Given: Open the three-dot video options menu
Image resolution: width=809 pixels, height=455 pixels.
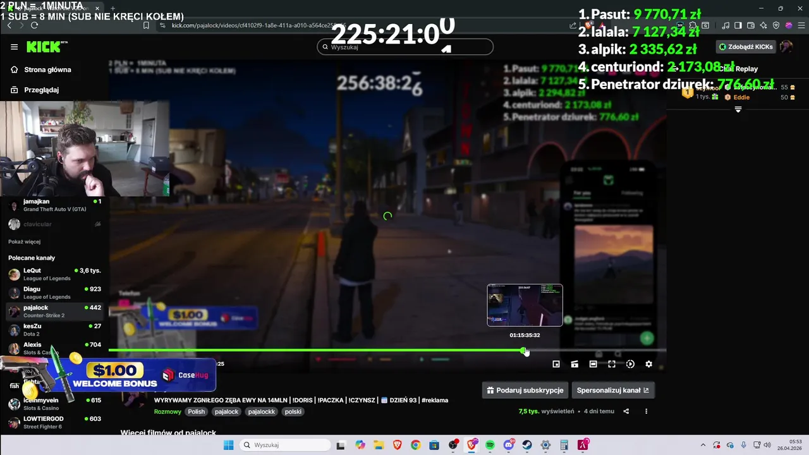Looking at the screenshot, I should (x=646, y=411).
